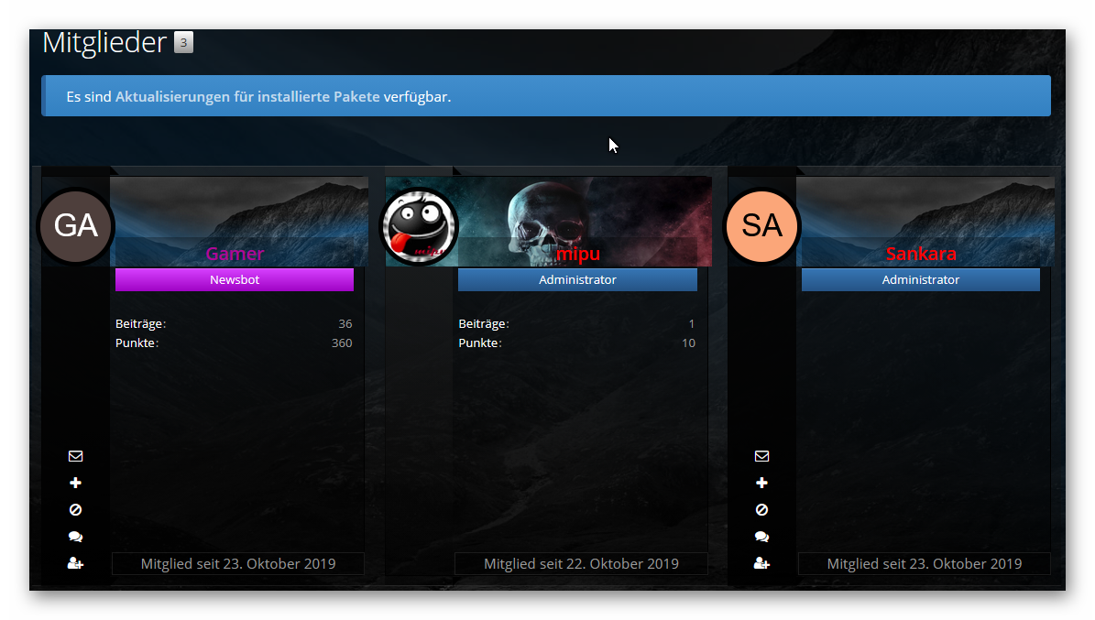Click the plus icon in Gamer's card
The width and height of the screenshot is (1095, 620).
coord(75,483)
